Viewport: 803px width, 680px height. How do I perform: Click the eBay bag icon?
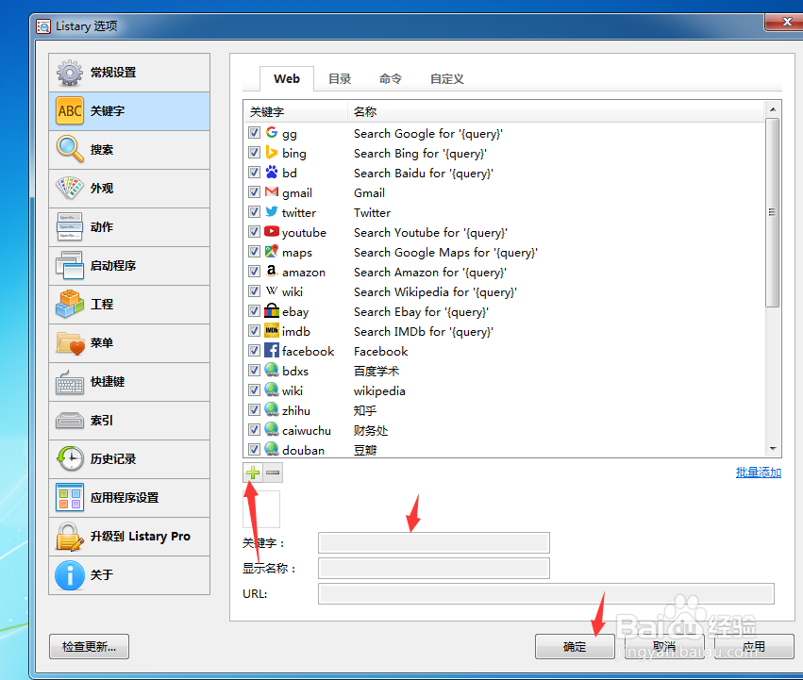pyautogui.click(x=272, y=311)
